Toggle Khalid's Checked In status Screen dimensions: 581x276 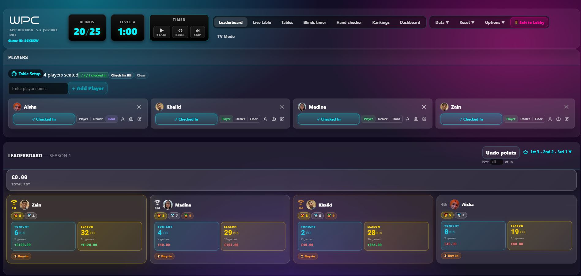pyautogui.click(x=186, y=119)
